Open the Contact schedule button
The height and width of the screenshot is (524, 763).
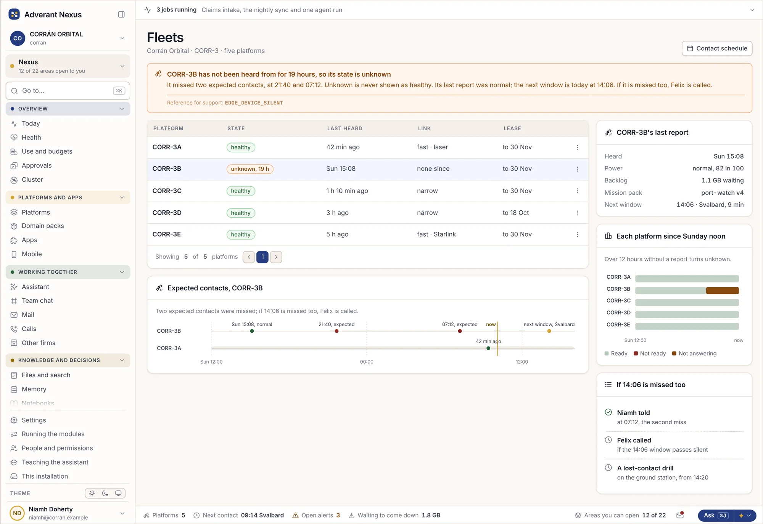tap(717, 48)
